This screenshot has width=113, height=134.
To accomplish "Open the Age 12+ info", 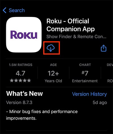I will coord(53,73).
